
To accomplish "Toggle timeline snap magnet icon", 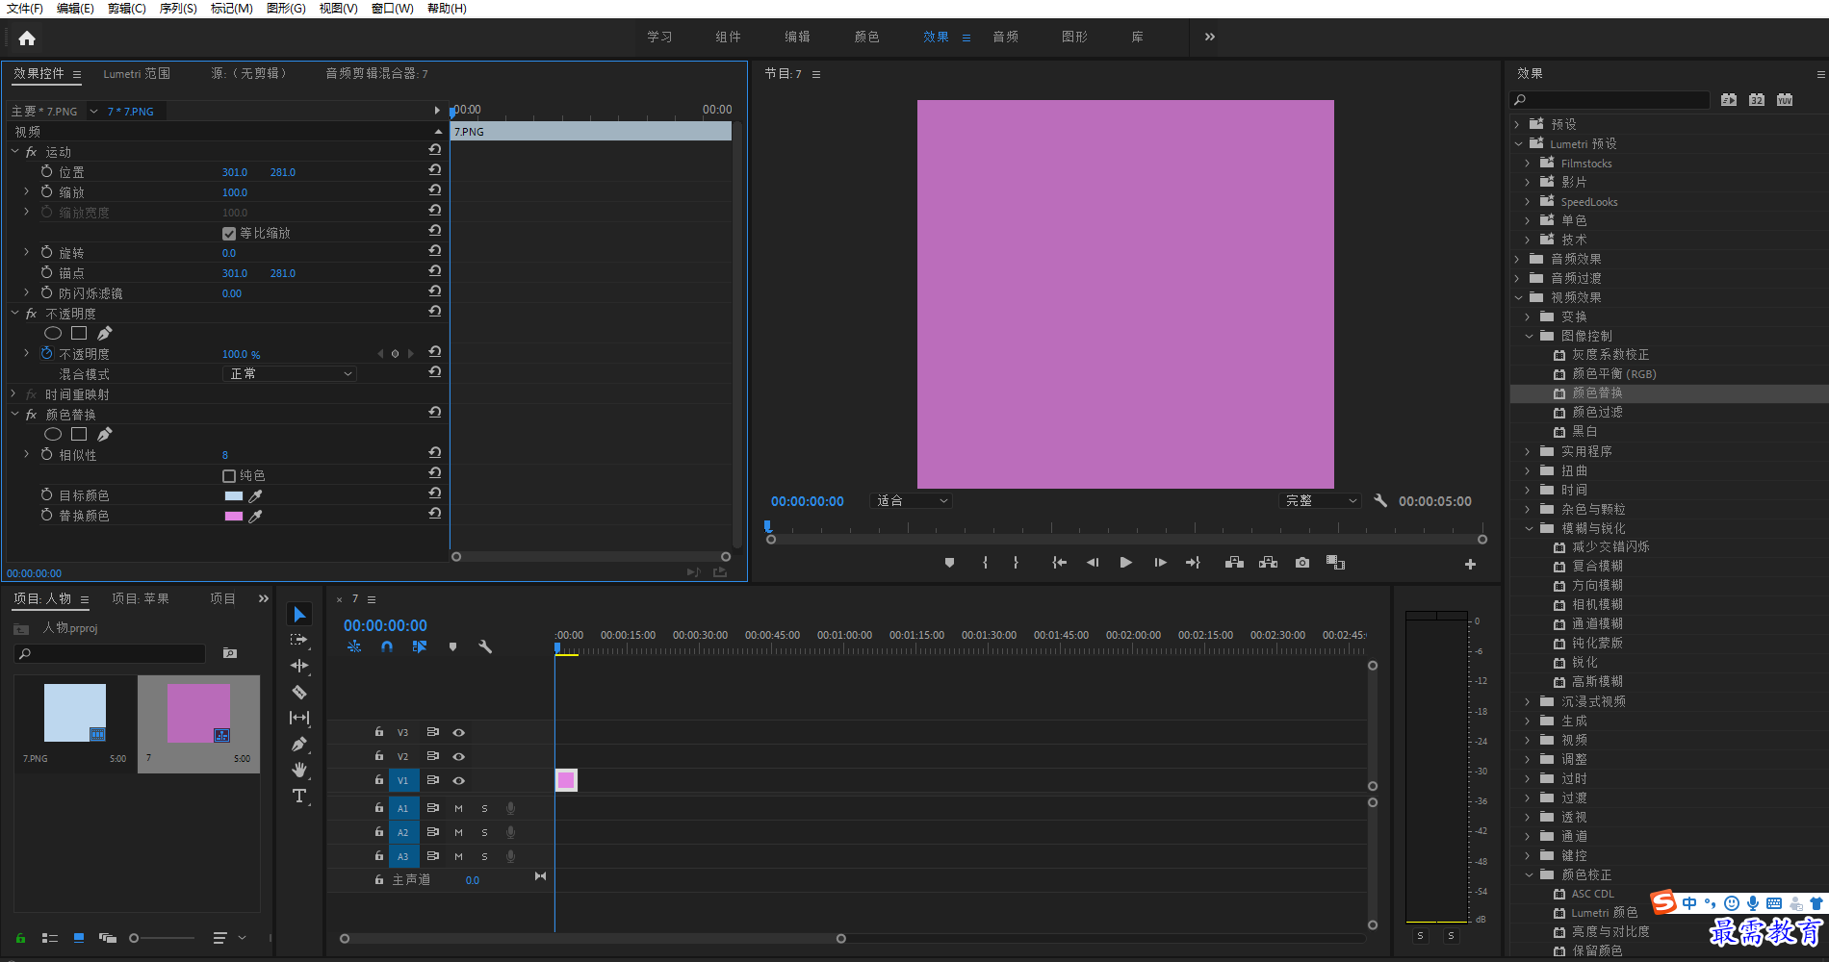I will click(387, 647).
